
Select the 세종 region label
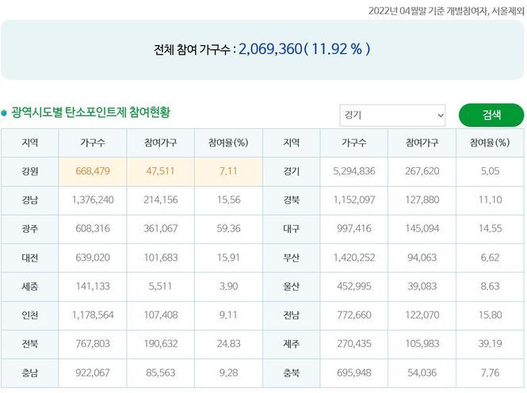[x=29, y=287]
